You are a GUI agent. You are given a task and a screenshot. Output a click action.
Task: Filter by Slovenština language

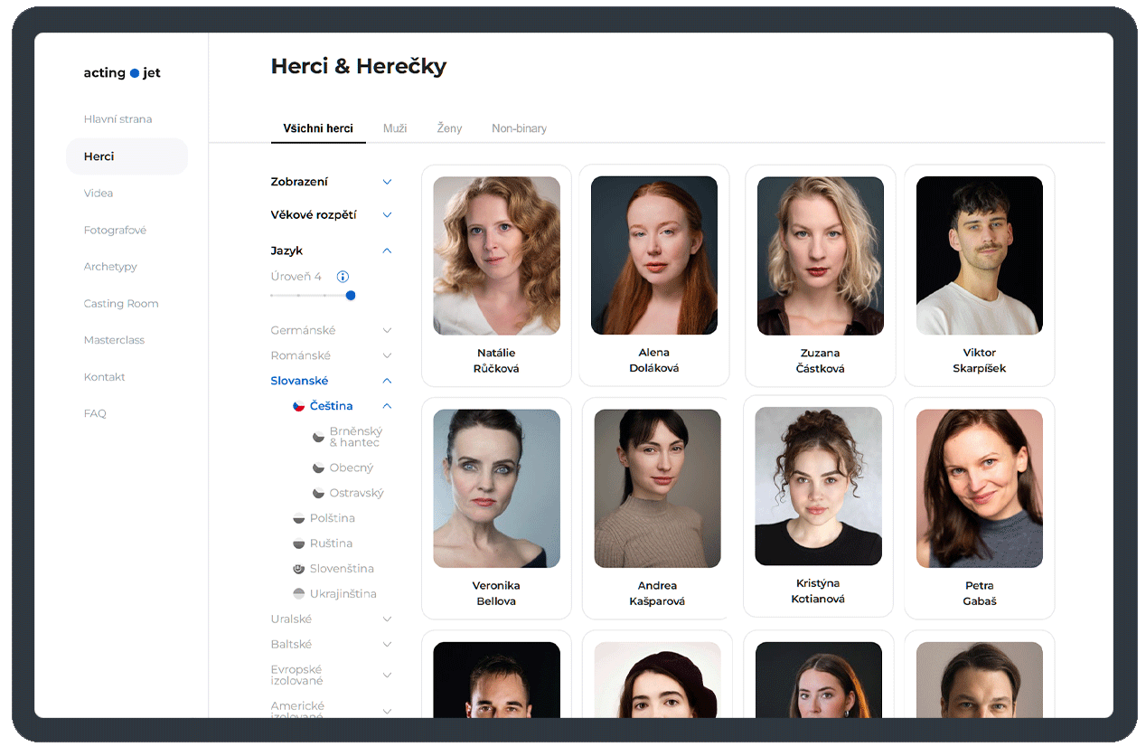click(x=342, y=569)
